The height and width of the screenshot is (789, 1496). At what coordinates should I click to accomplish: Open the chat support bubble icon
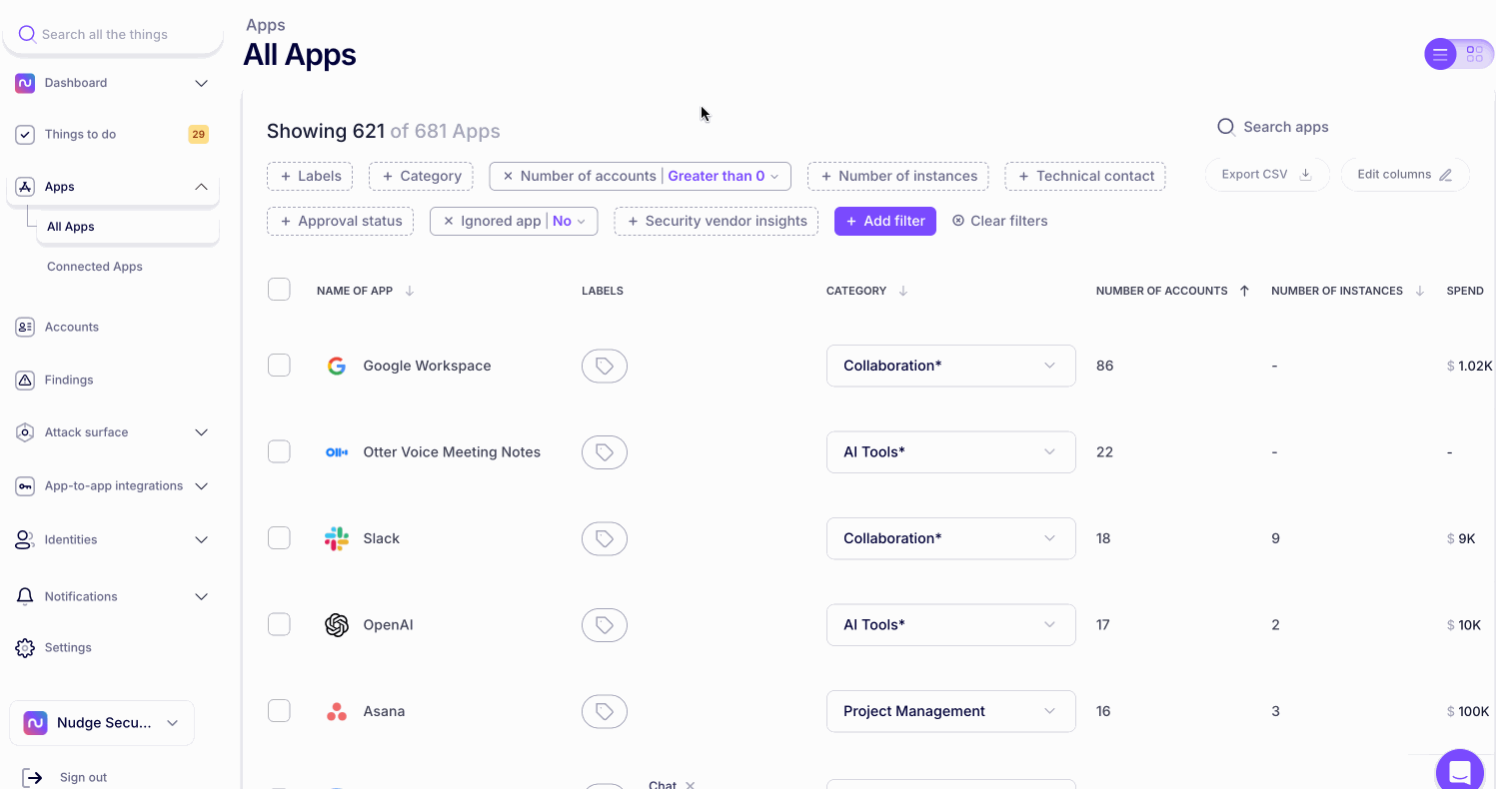pyautogui.click(x=1459, y=771)
